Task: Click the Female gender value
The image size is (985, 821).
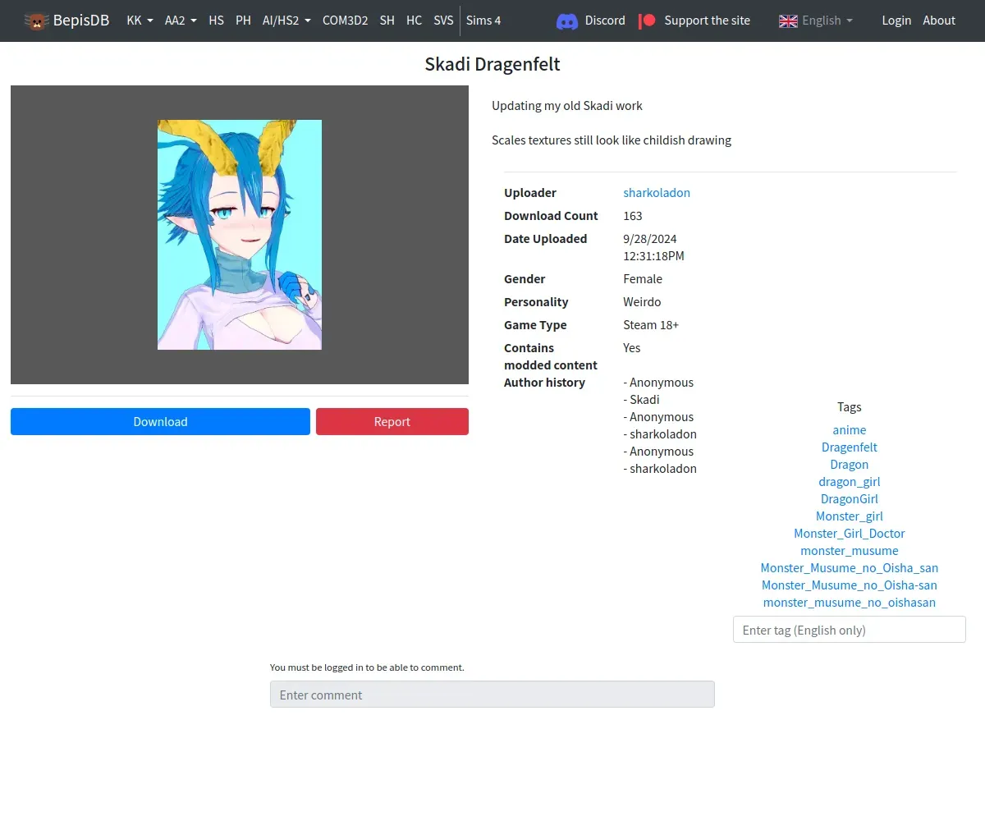Action: (x=643, y=279)
